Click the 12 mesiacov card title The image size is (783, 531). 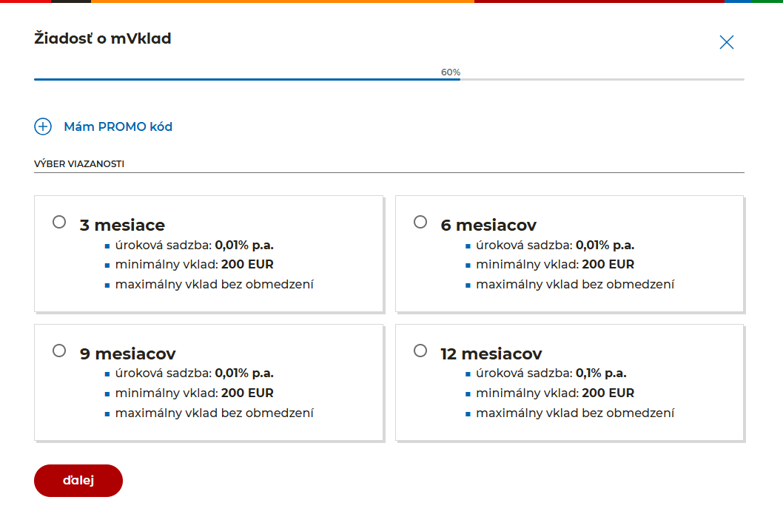491,354
